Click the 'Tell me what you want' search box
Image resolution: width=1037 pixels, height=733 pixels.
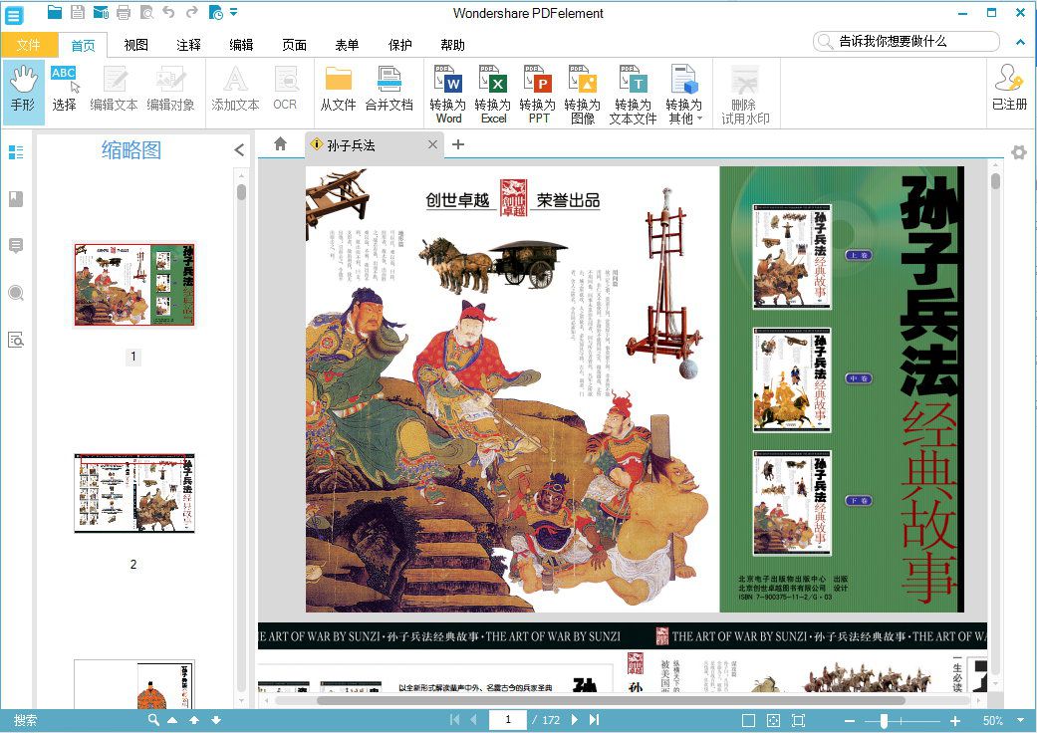[x=907, y=41]
